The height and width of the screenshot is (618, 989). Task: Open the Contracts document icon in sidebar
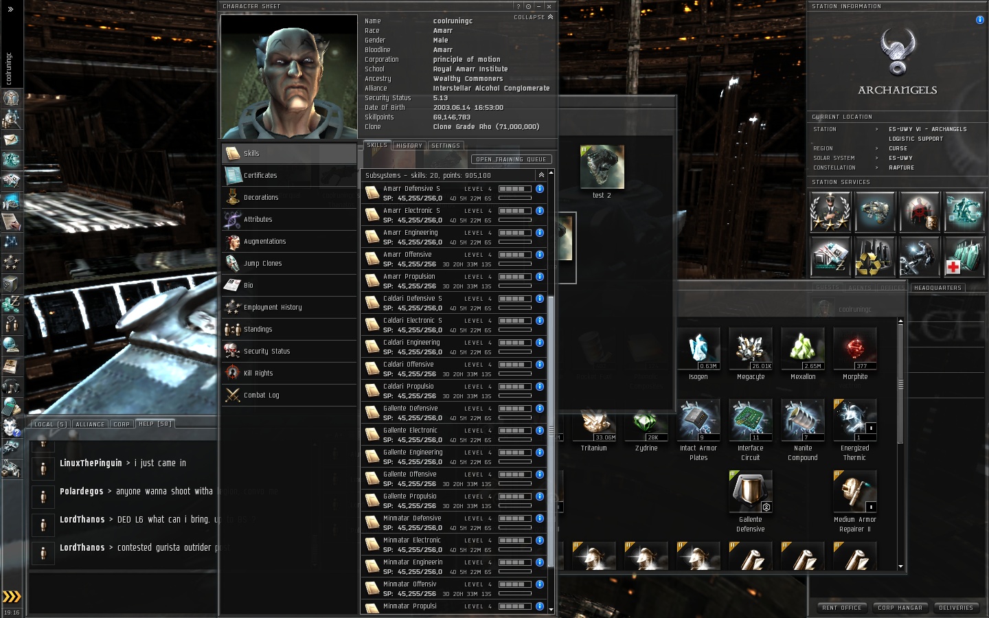pos(11,221)
